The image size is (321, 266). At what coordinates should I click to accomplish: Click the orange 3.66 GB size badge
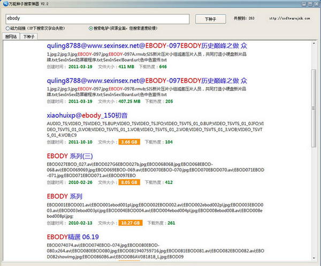point(129,142)
